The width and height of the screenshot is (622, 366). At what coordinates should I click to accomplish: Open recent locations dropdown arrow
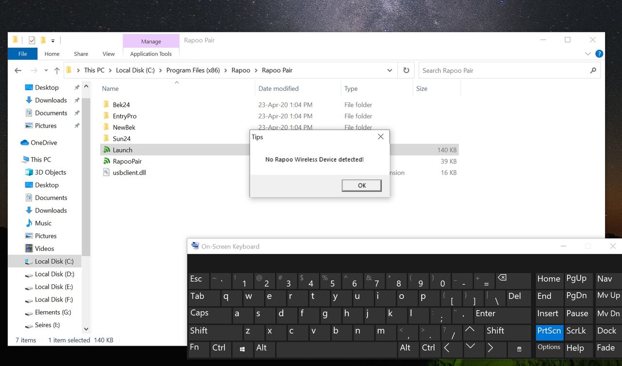46,70
